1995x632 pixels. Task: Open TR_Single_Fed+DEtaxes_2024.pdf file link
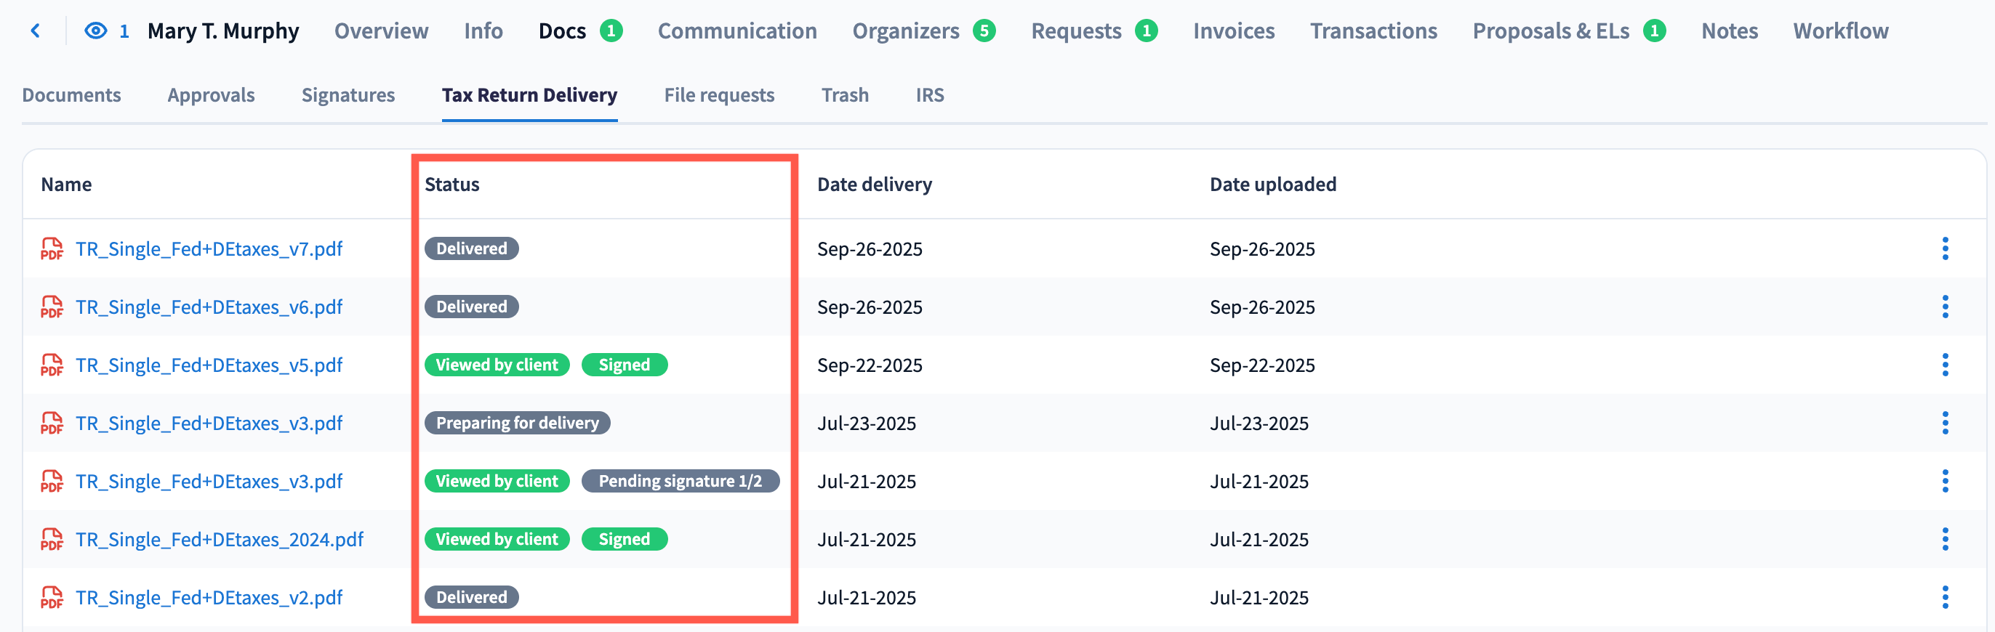[219, 539]
